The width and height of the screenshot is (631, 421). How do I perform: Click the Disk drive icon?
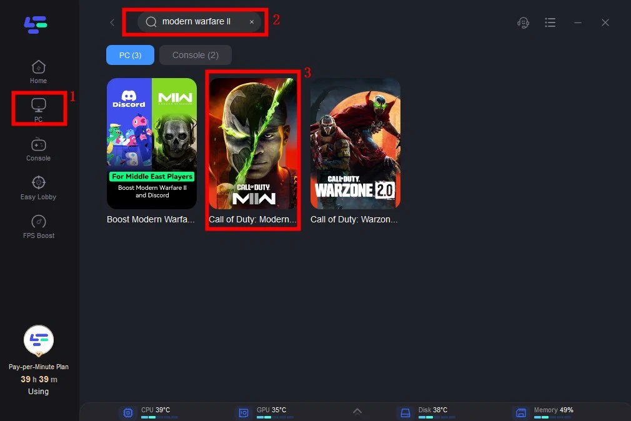(405, 413)
